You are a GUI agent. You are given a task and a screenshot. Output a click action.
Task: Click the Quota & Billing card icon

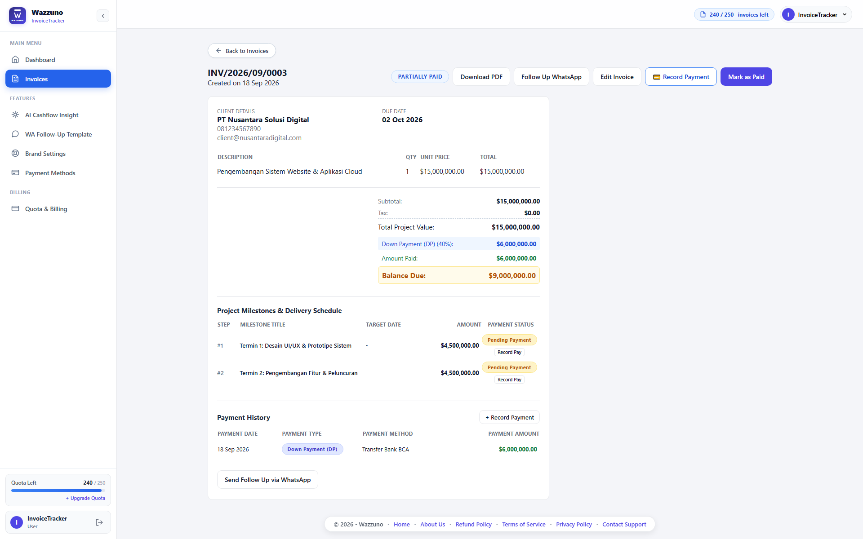click(15, 209)
